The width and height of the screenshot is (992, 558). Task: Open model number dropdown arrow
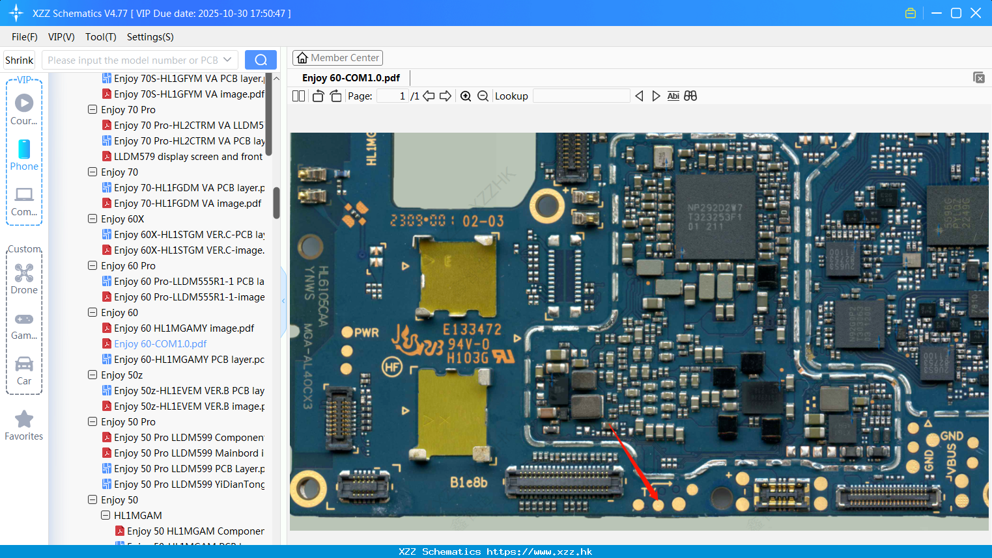click(x=227, y=60)
